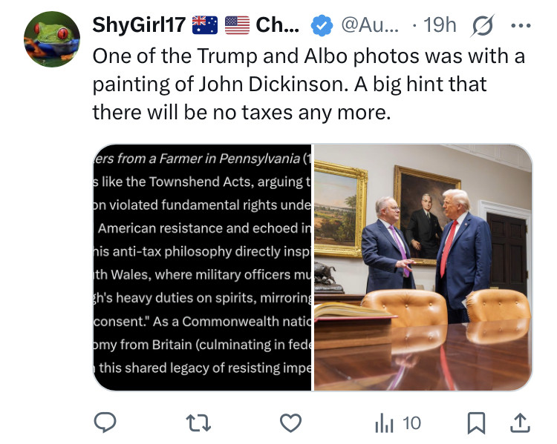Screen dimensions: 557x444
Task: Click the Australian flag emoji in name
Action: click(x=205, y=25)
